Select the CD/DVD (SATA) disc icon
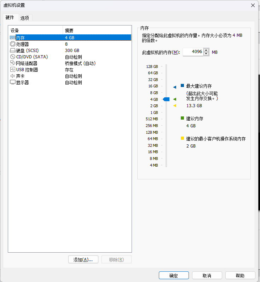This screenshot has height=282, width=260. click(x=13, y=57)
